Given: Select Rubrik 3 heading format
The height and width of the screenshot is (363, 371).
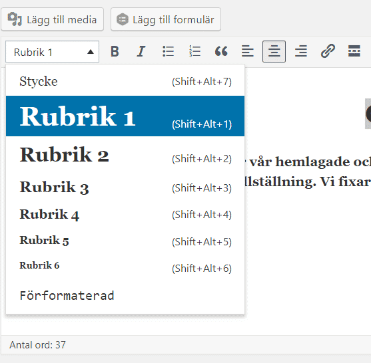Looking at the screenshot, I should 125,187.
